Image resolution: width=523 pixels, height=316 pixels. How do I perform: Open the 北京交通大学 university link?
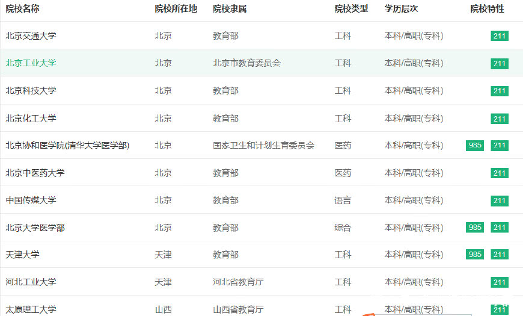pos(31,36)
